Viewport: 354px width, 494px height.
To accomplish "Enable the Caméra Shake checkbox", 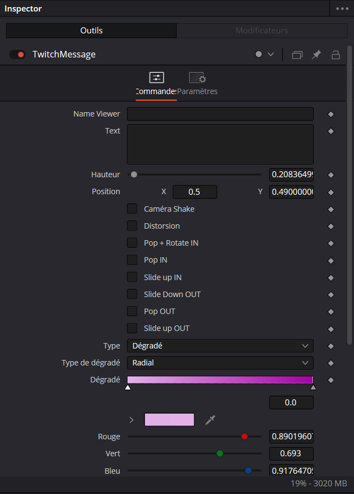I will coord(132,208).
